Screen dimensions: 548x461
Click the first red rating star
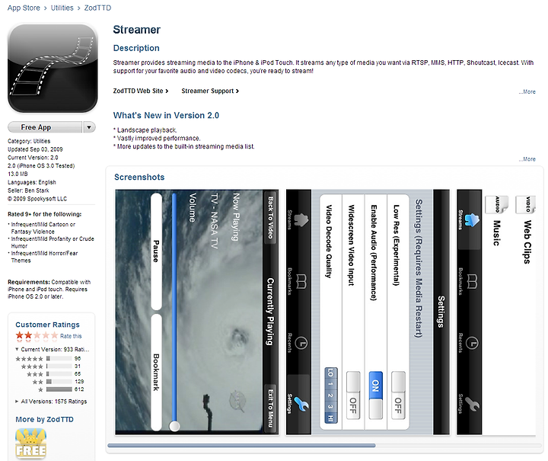point(19,335)
